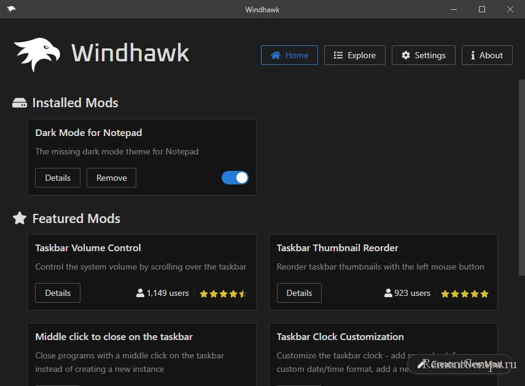Click the small Windhawk icon in title bar

click(x=11, y=9)
